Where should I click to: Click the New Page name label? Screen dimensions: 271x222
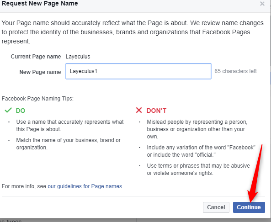40,72
